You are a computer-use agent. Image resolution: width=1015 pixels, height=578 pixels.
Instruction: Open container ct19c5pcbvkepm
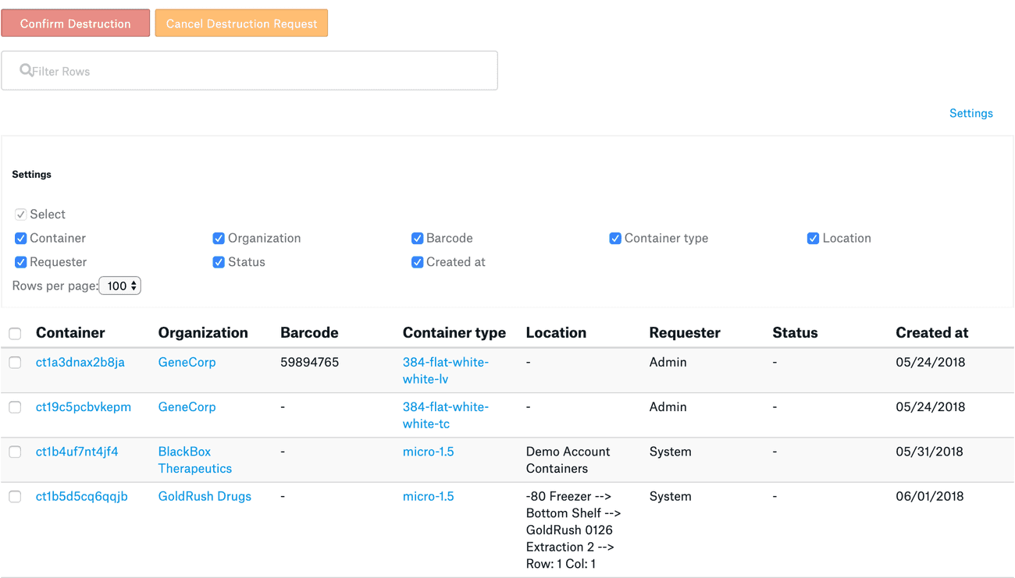[x=84, y=407]
